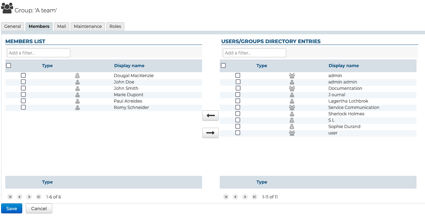Image resolution: width=425 pixels, height=219 pixels.
Task: Switch to the Maintenance tab
Action: click(x=88, y=27)
